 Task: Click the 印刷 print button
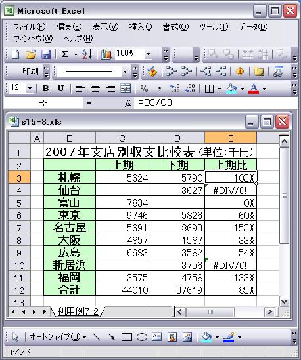click(30, 71)
